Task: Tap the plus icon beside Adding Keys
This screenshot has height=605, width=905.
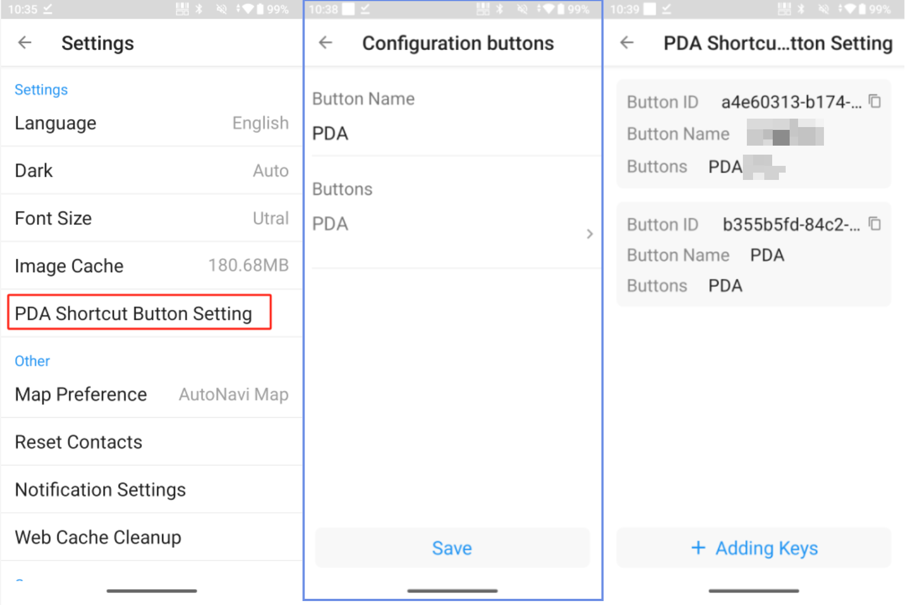Action: [698, 548]
